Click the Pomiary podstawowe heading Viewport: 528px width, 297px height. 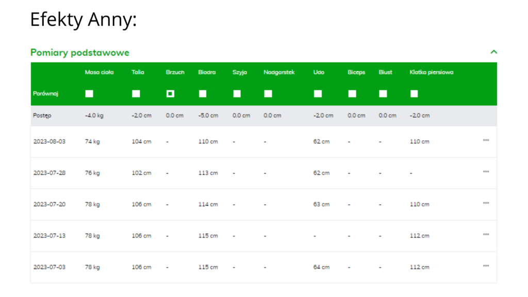pyautogui.click(x=80, y=53)
